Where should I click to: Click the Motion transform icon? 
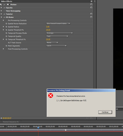[x=8, y=5]
